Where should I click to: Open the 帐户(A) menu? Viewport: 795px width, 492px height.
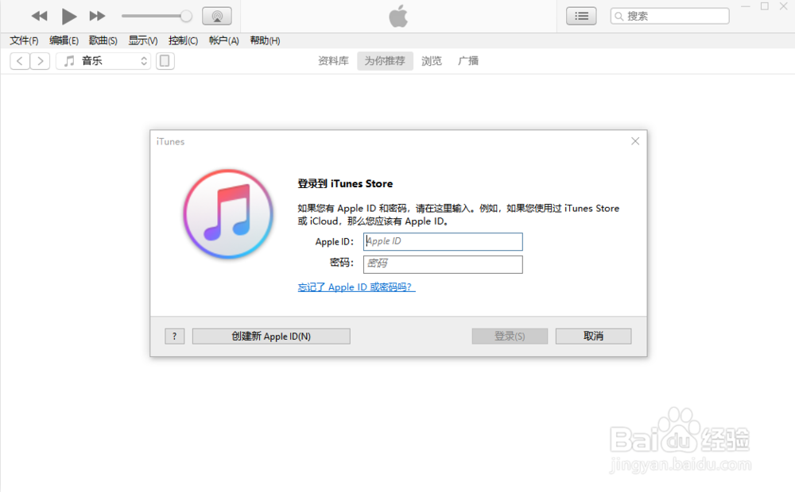tap(223, 40)
